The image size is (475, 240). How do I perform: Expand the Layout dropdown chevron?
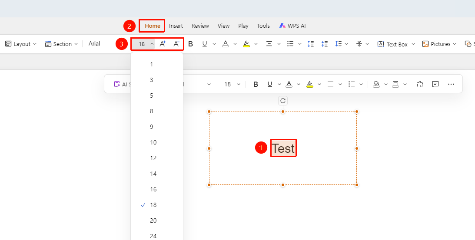(x=34, y=44)
